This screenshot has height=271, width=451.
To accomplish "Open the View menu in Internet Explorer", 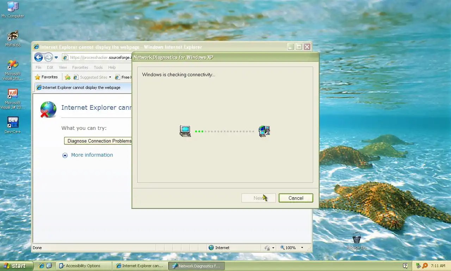I will pyautogui.click(x=63, y=67).
